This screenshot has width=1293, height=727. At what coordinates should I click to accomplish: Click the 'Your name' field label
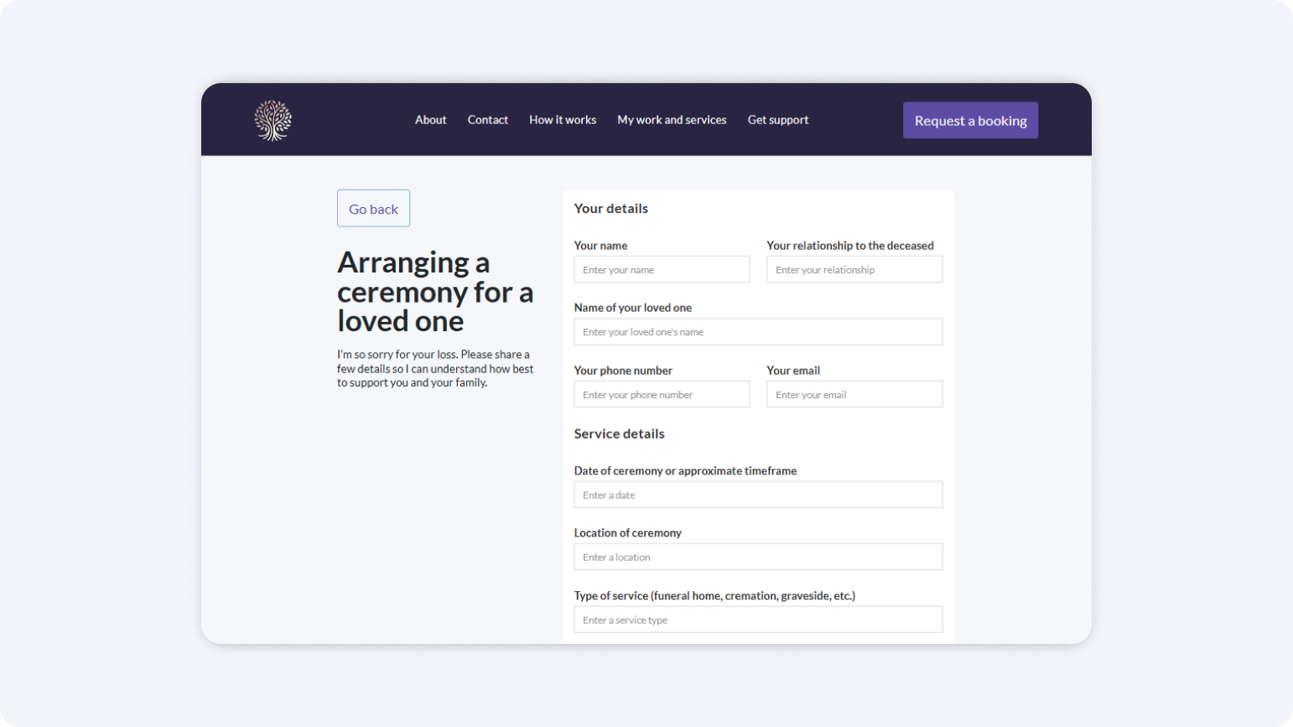point(600,246)
